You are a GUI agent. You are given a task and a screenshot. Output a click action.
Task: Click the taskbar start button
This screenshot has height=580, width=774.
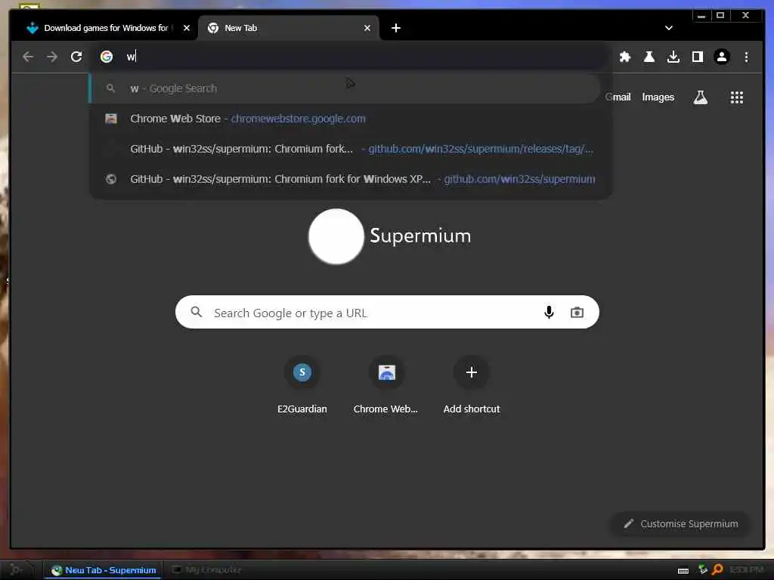pyautogui.click(x=17, y=570)
